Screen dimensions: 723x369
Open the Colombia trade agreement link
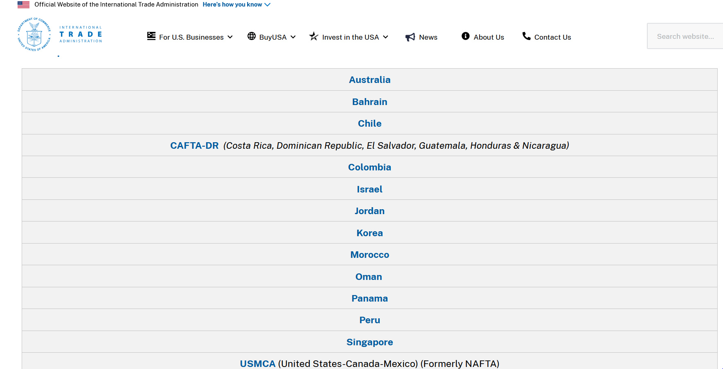click(369, 167)
